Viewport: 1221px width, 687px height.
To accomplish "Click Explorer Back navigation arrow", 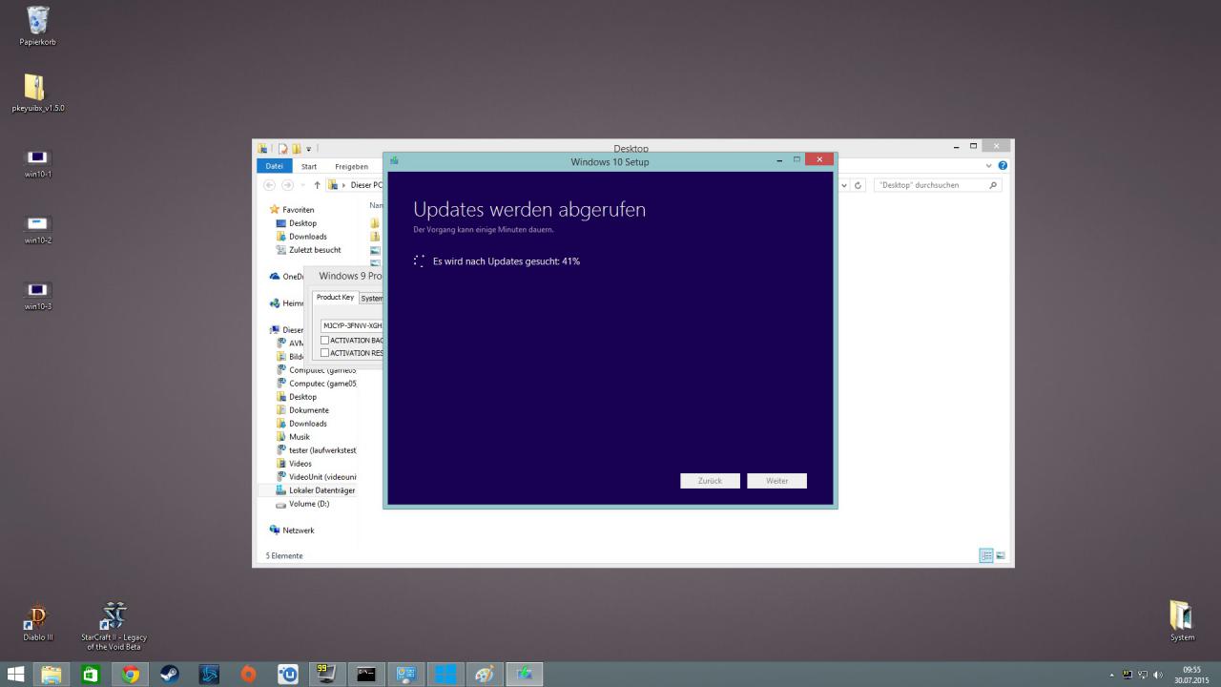I will point(270,185).
